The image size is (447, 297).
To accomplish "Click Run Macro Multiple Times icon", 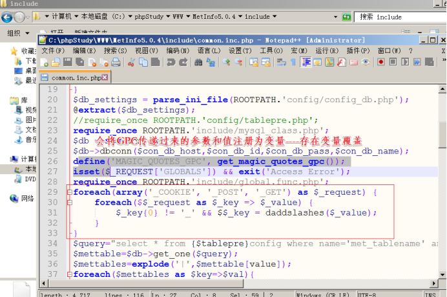I will click(417, 62).
